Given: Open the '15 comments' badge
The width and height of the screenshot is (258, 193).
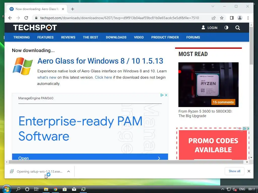Looking at the screenshot, I should coord(223,102).
